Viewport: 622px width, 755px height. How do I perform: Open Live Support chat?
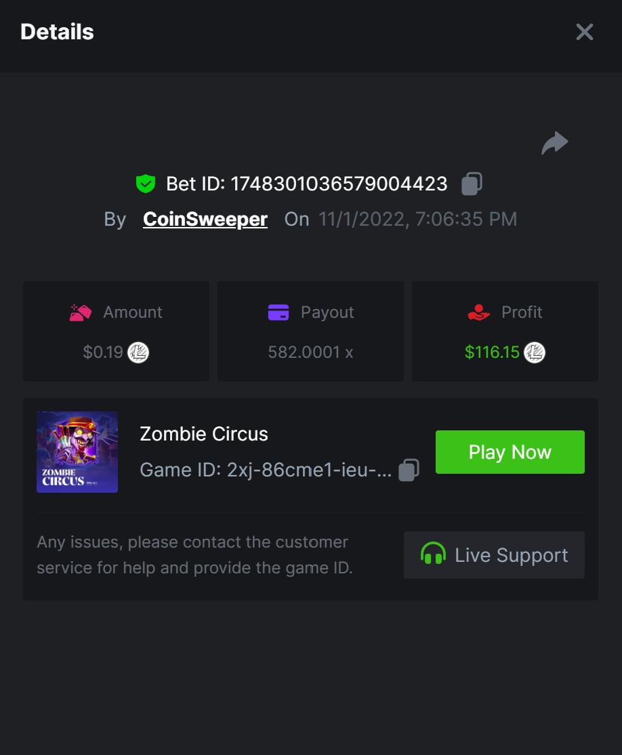click(x=494, y=555)
